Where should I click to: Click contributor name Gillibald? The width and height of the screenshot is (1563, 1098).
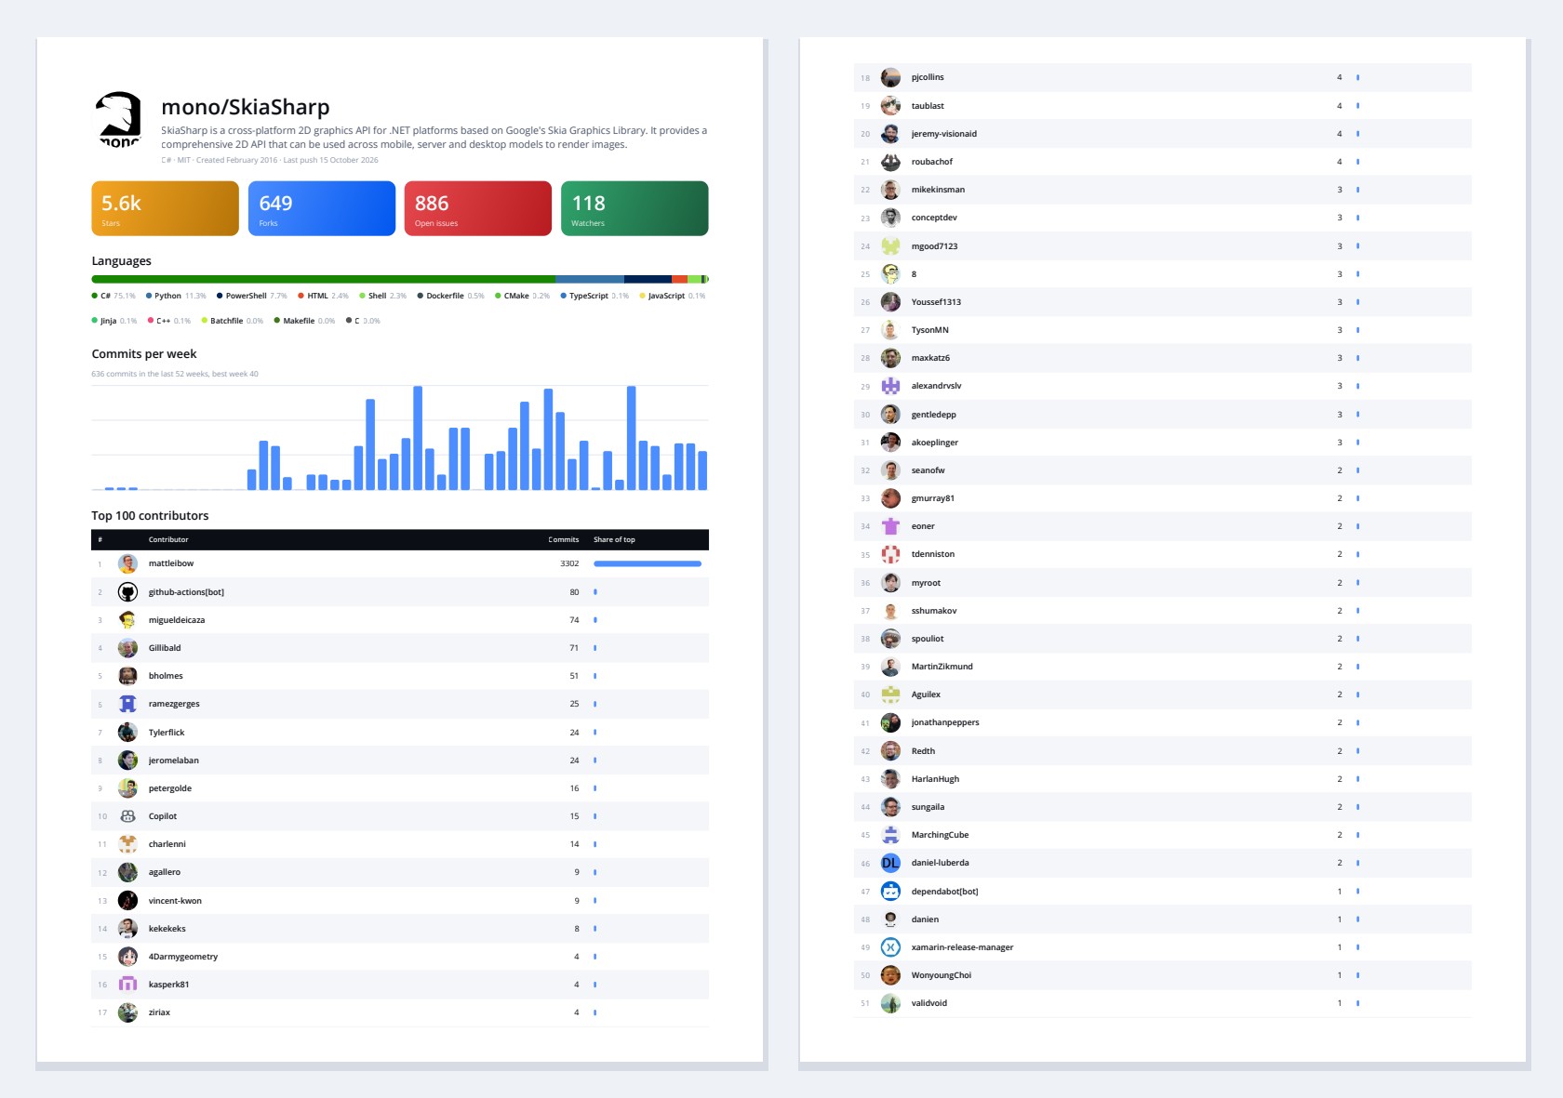click(165, 648)
